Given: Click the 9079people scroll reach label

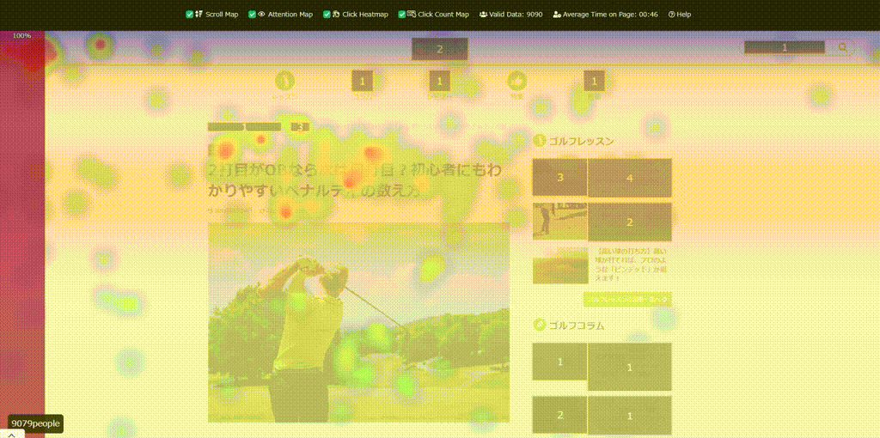Looking at the screenshot, I should (35, 423).
